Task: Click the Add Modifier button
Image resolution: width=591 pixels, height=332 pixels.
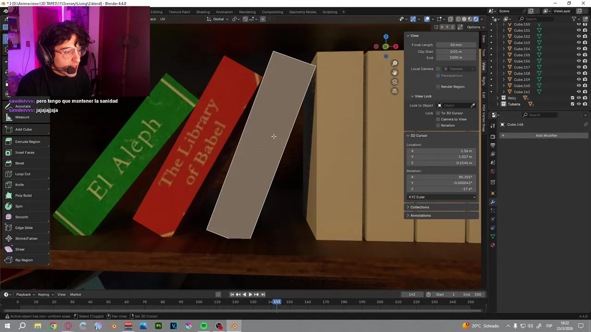Action: point(543,136)
